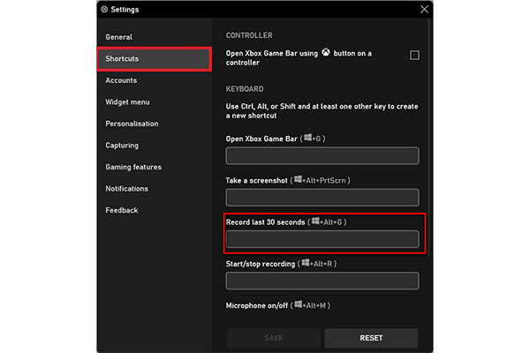
Task: Select the Shortcuts section
Action: point(155,59)
